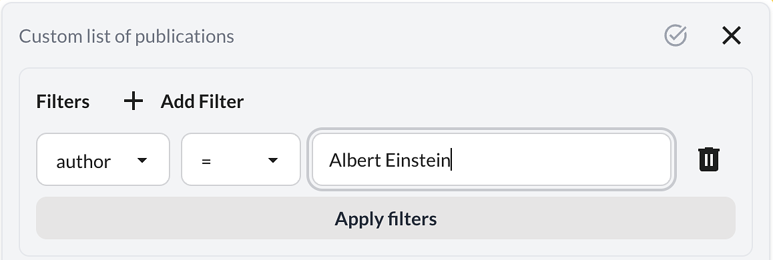The height and width of the screenshot is (260, 773).
Task: Remove the filter row via the bin icon
Action: click(x=709, y=159)
